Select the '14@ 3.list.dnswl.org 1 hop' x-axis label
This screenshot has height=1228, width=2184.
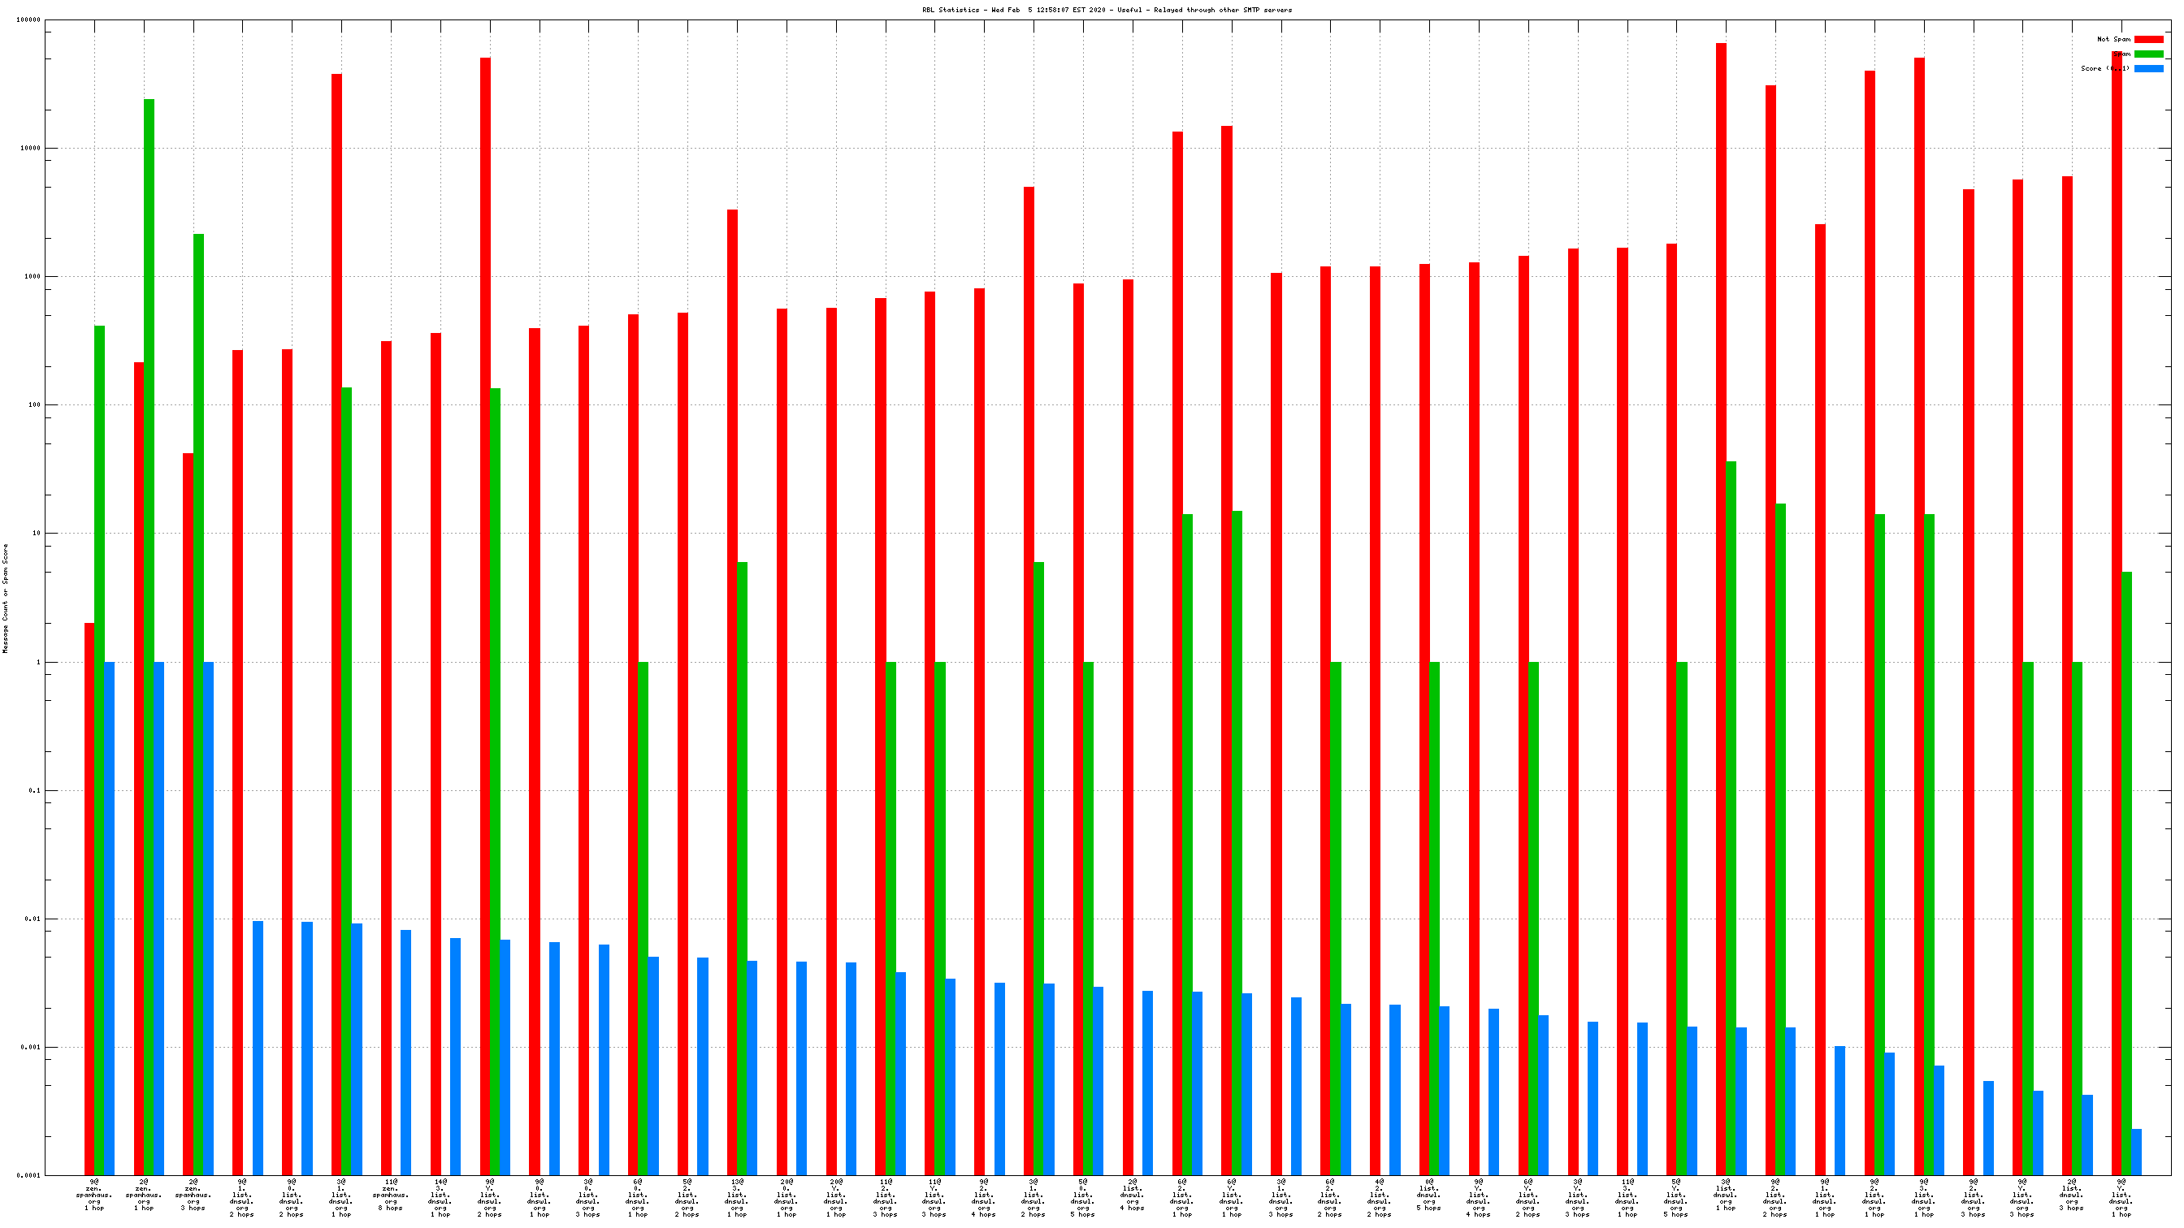coord(440,1197)
